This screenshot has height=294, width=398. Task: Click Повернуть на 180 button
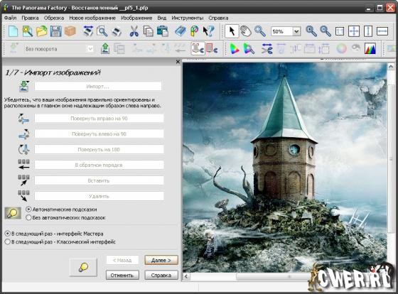click(99, 149)
